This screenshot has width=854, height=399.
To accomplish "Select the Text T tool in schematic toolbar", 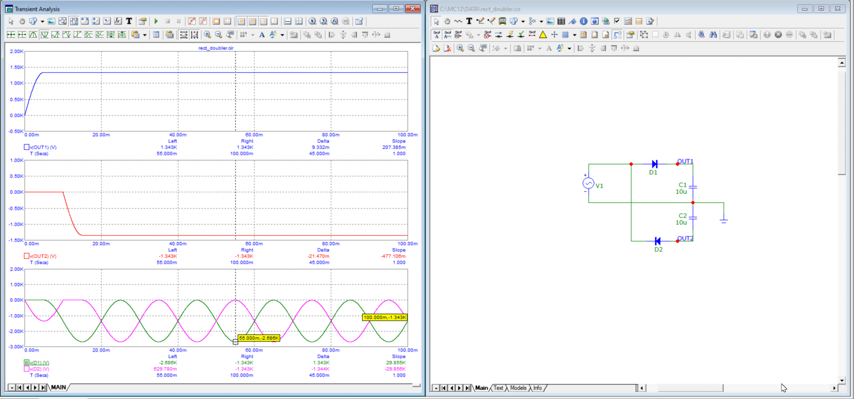I will pos(469,21).
